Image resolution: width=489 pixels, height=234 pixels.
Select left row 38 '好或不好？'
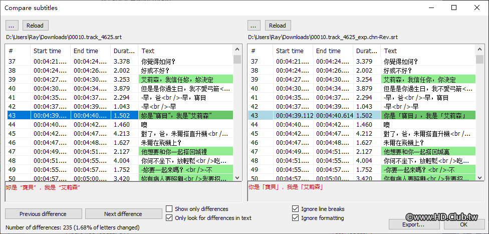120,71
